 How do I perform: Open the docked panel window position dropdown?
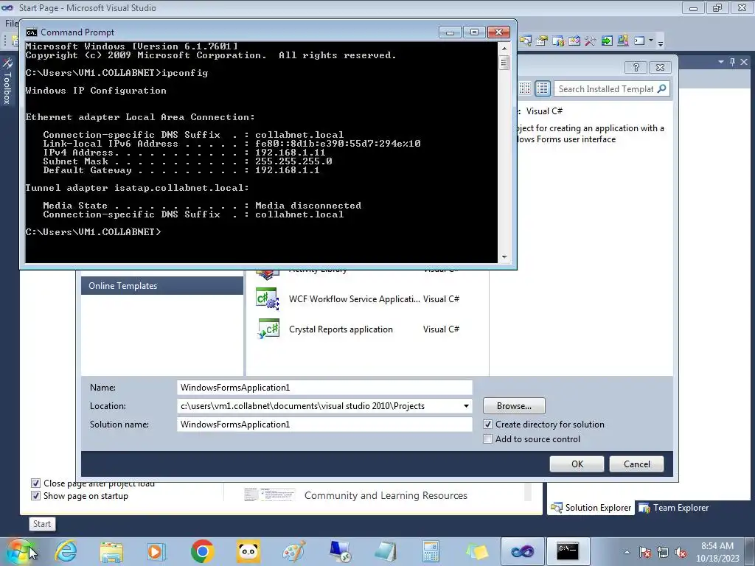721,62
